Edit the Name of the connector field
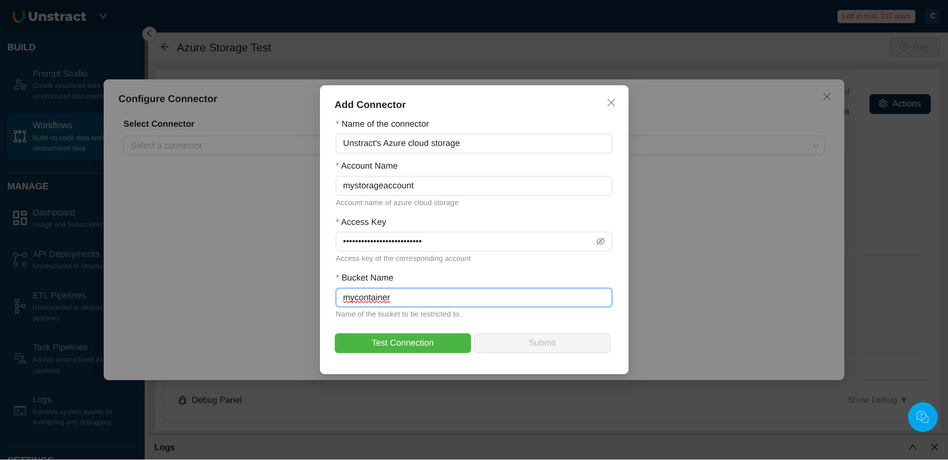 [x=473, y=143]
